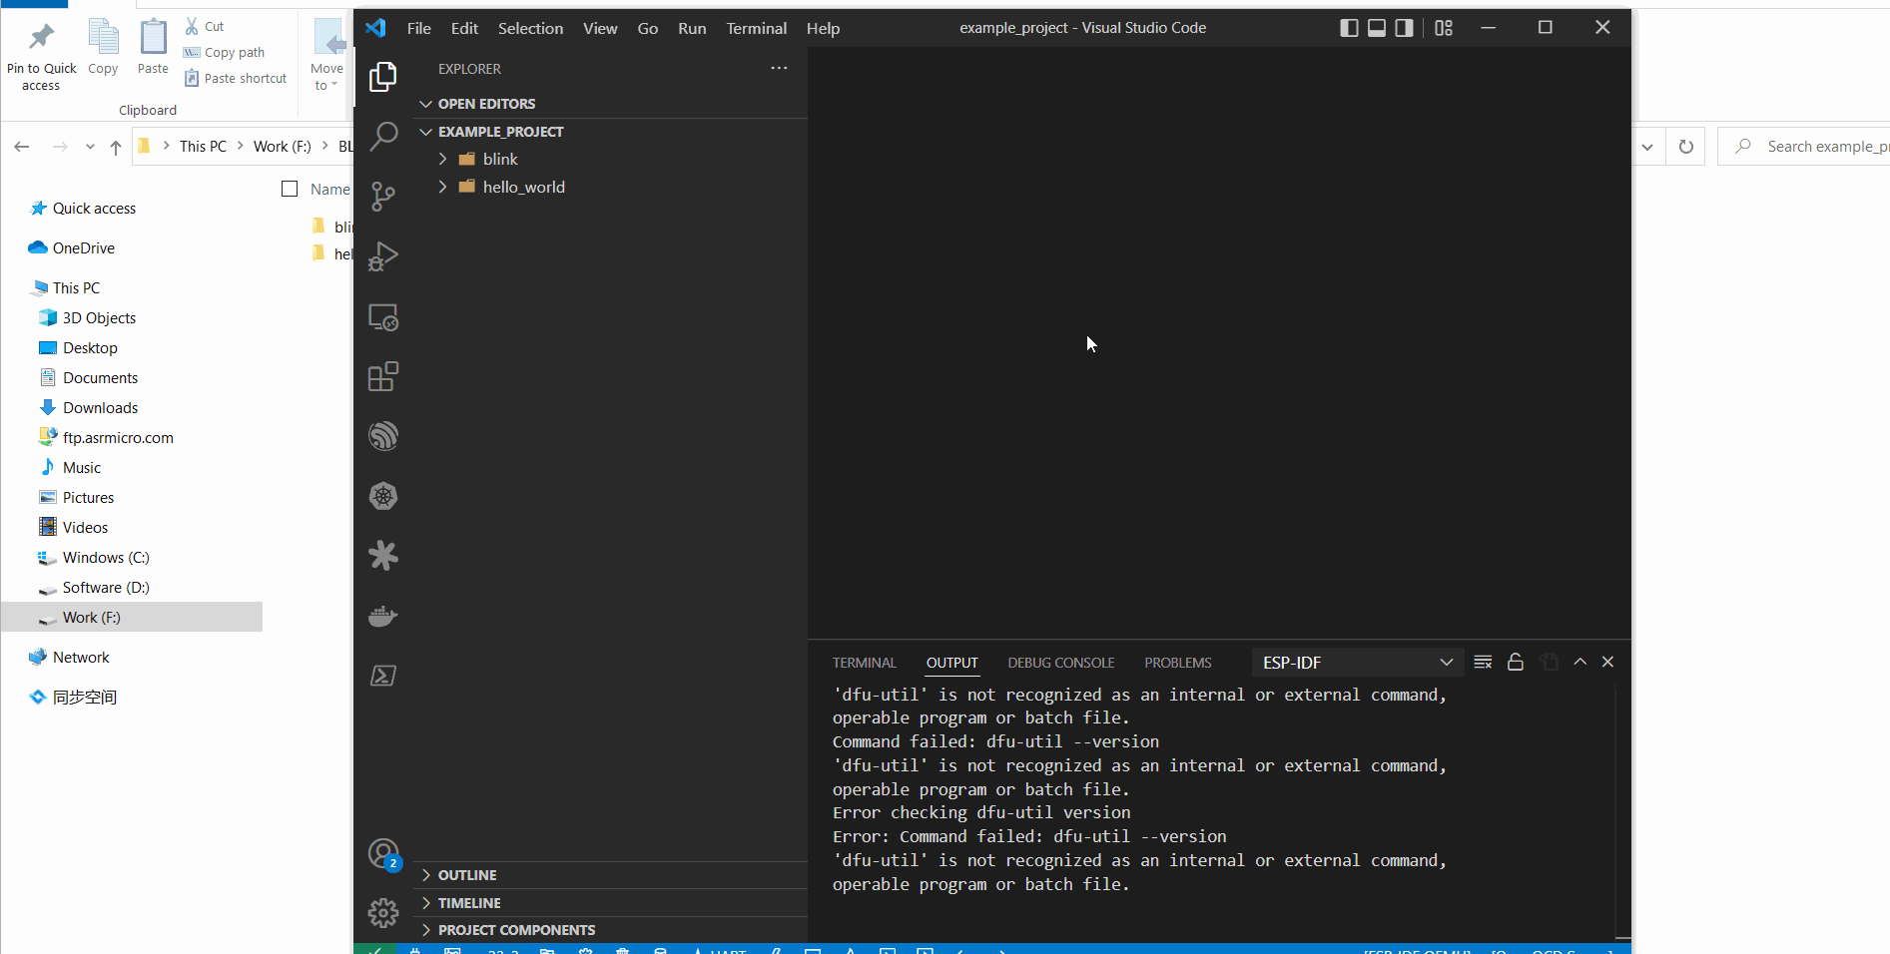1890x954 pixels.
Task: Select Downloads in the navigation pane
Action: coord(99,407)
